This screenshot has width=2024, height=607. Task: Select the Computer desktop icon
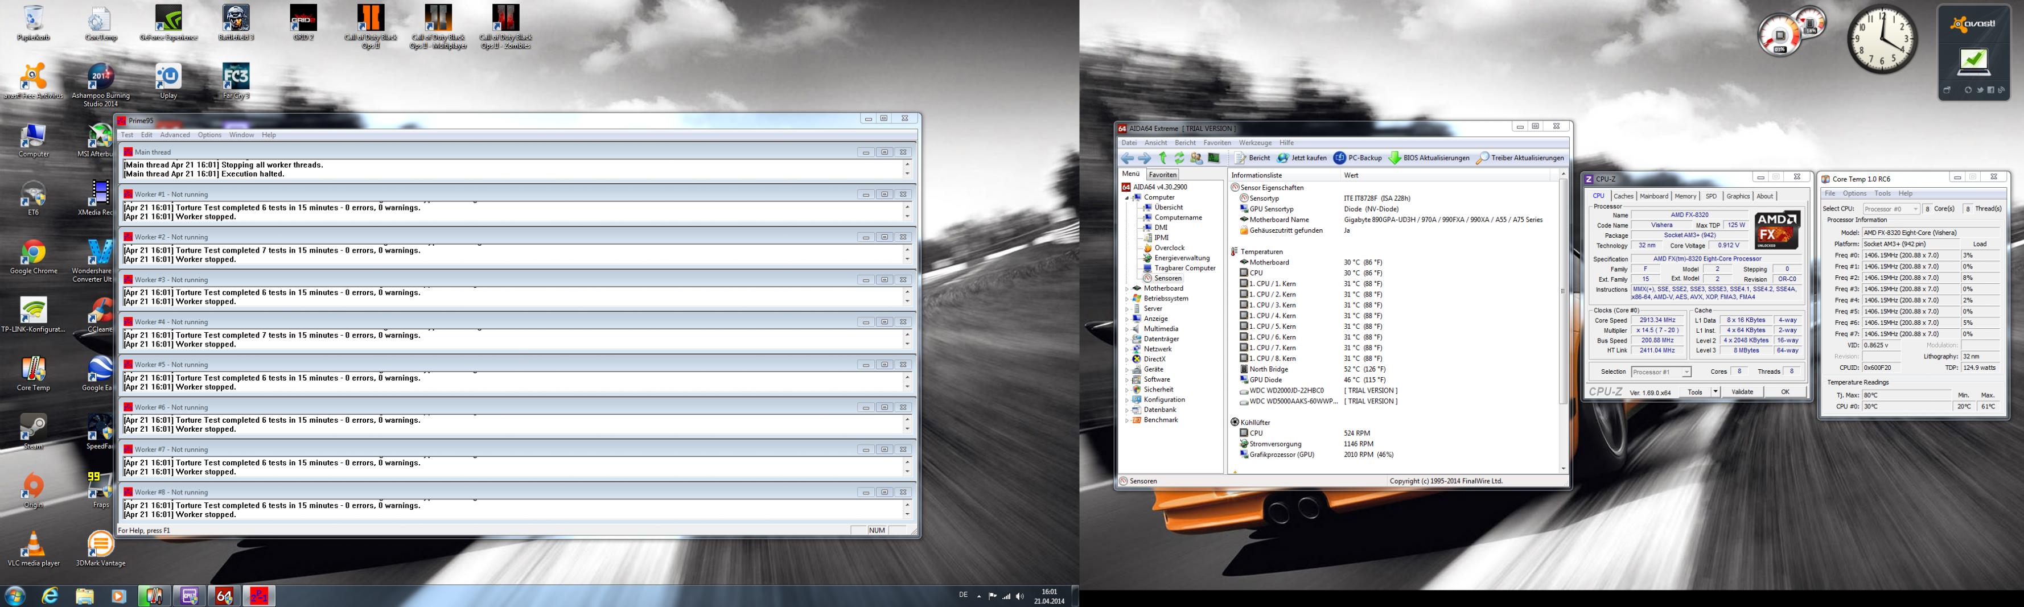33,141
